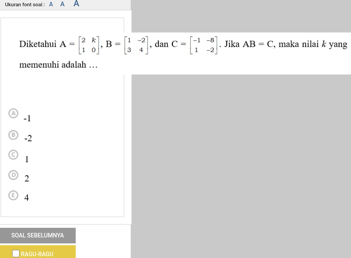Click the yellow RAGU-RAGU bar
The width and height of the screenshot is (351, 258).
38,252
